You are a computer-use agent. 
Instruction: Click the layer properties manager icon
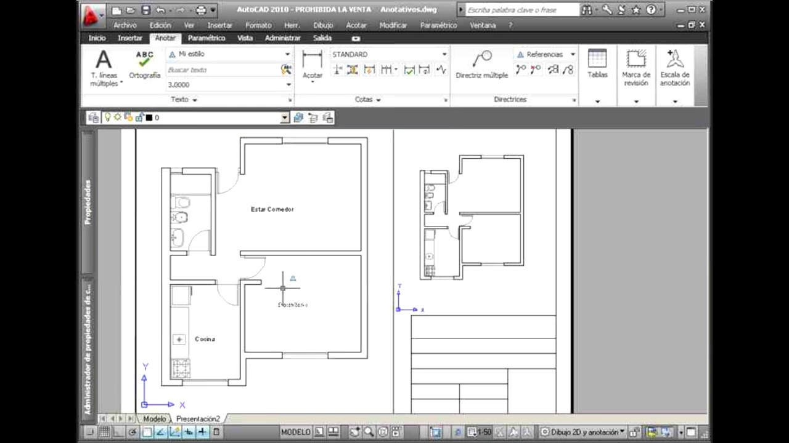pos(94,118)
